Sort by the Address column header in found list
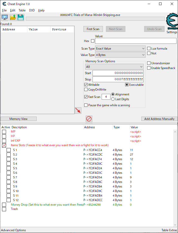Screen dimensions: 178x233 click(x=14, y=29)
